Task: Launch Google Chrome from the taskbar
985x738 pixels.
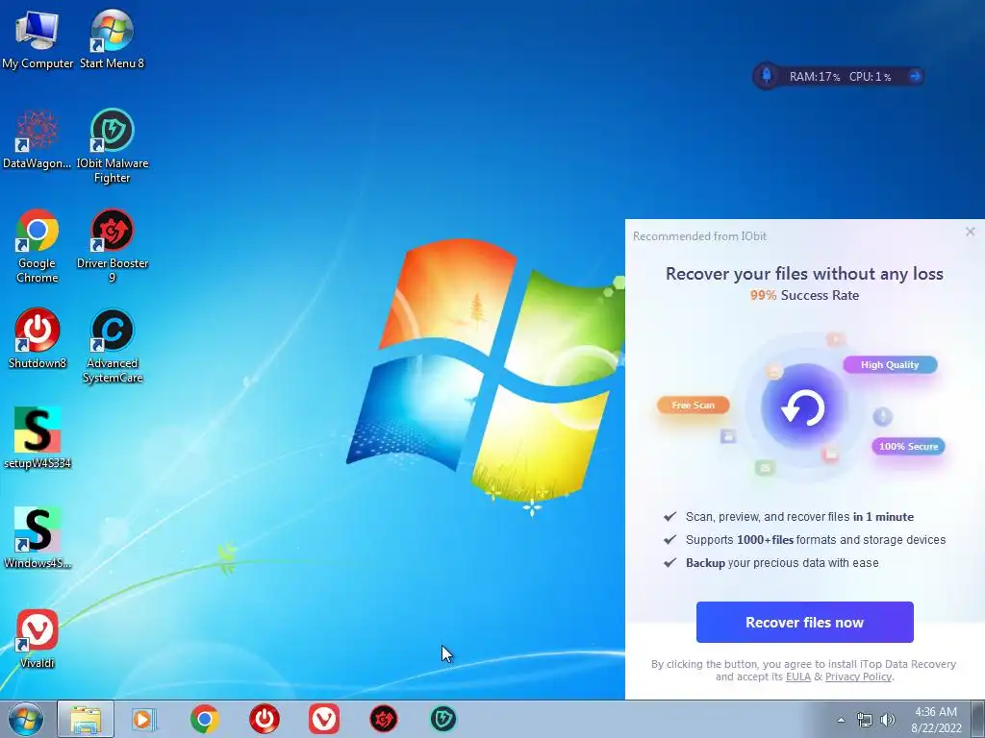Action: point(205,719)
